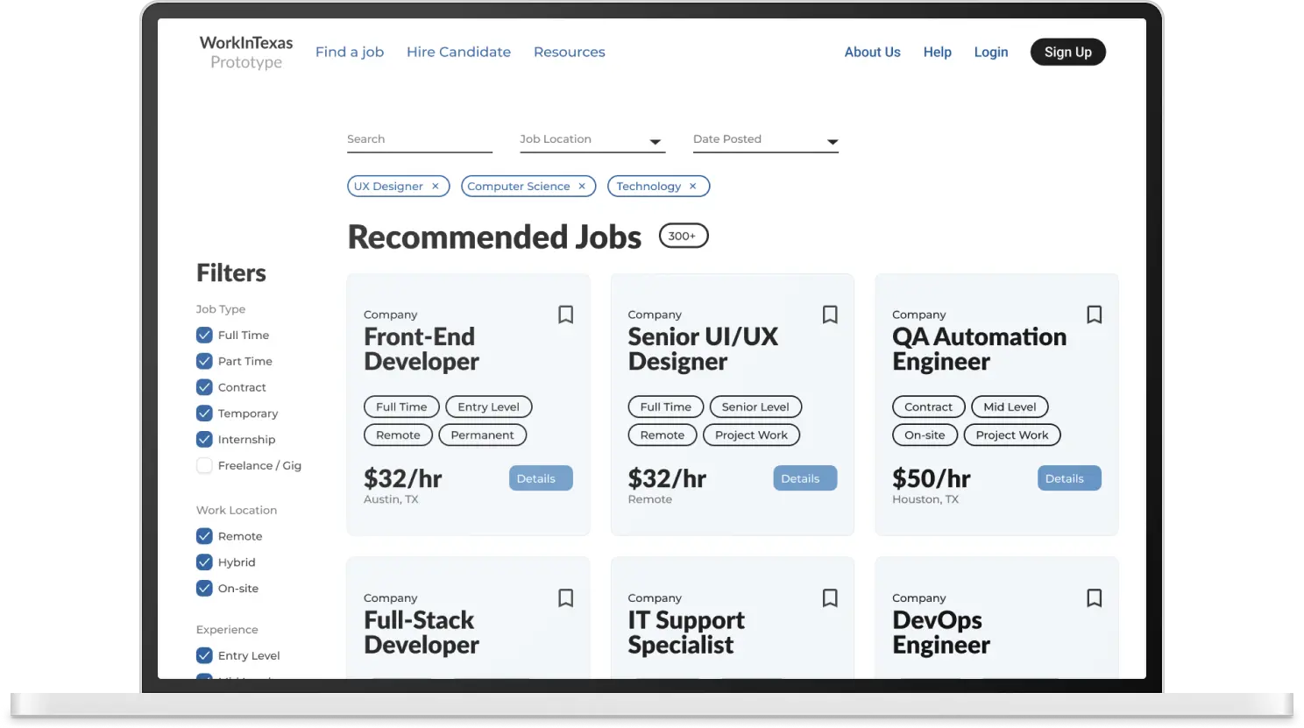Bookmark the IT Support Specialist job
Viewport: 1304px width, 728px height.
click(830, 598)
